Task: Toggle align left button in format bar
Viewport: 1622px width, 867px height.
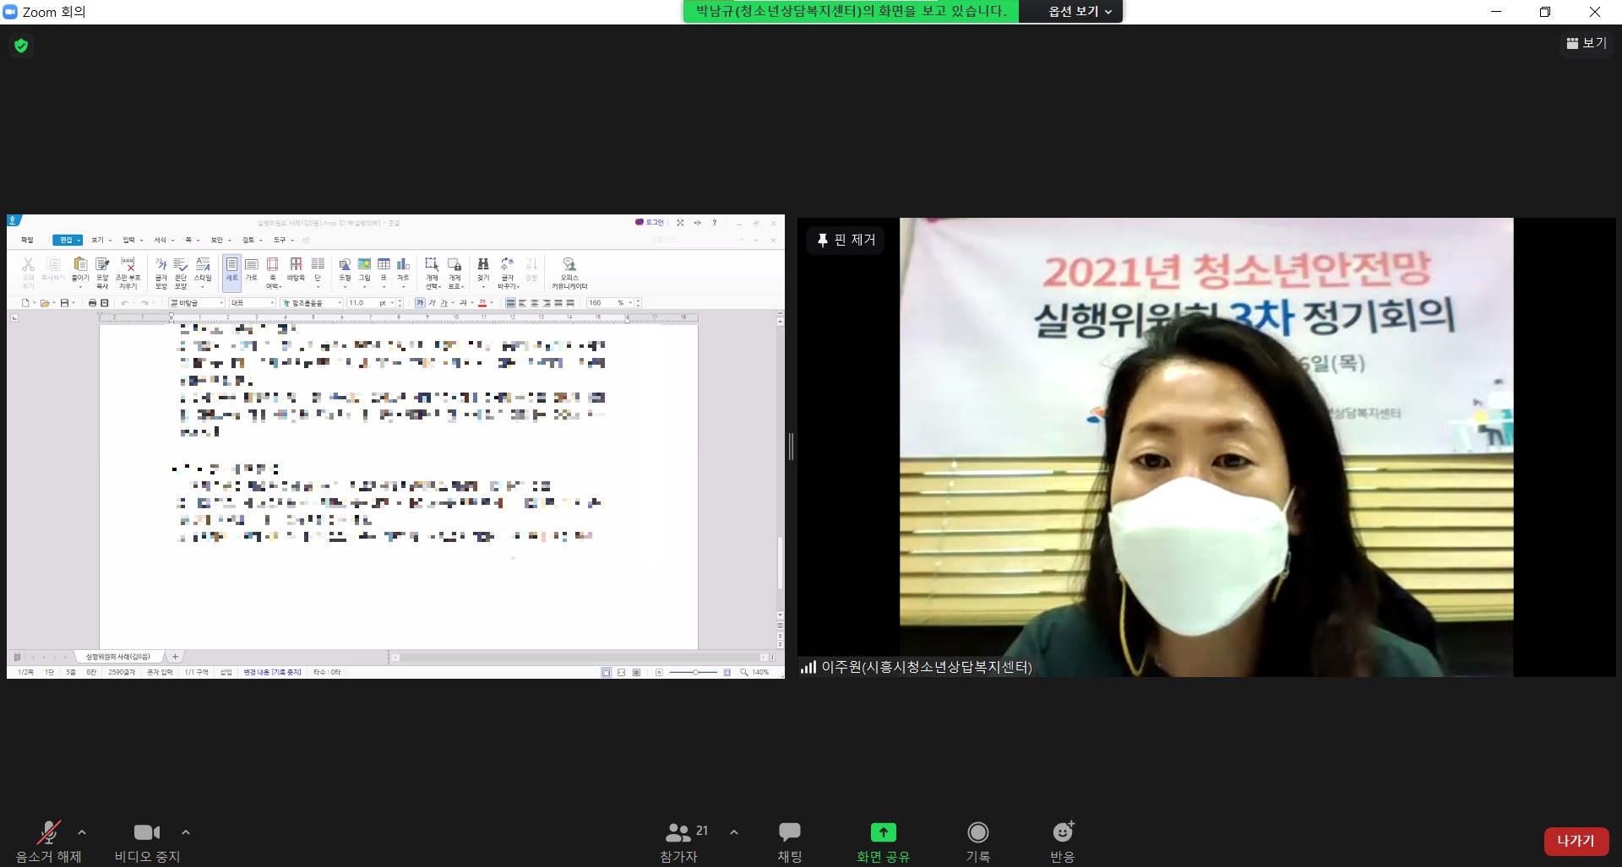Action: click(x=522, y=303)
